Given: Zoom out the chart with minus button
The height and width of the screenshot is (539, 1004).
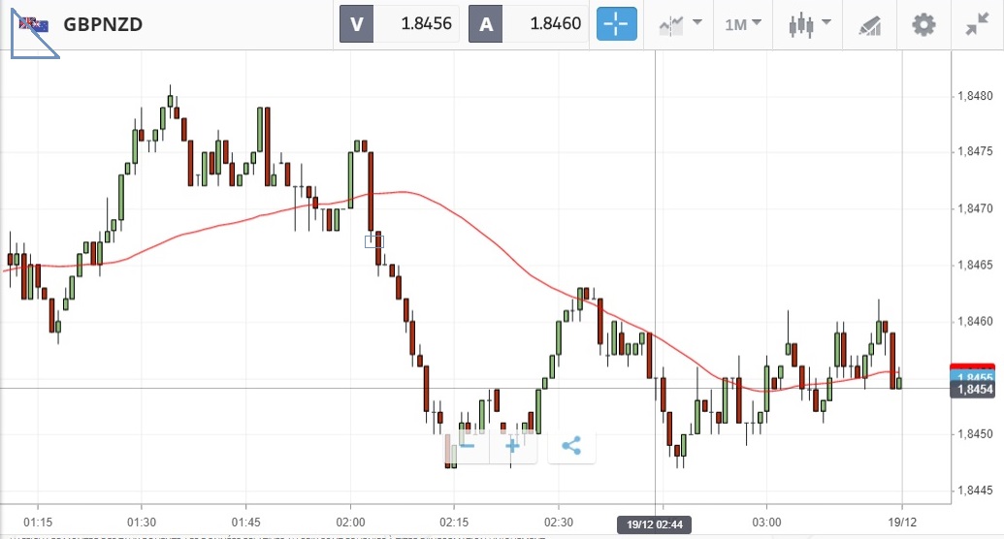Looking at the screenshot, I should tap(467, 446).
